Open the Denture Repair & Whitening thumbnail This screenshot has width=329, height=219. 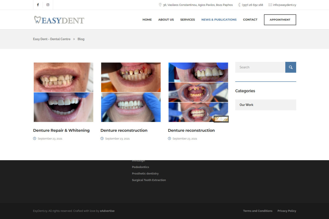(63, 92)
